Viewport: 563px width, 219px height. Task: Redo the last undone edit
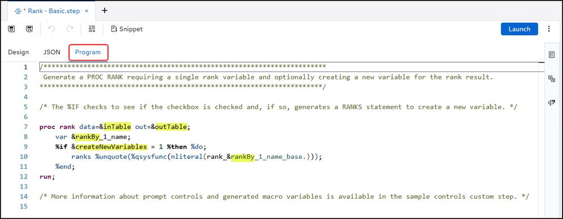(x=70, y=29)
